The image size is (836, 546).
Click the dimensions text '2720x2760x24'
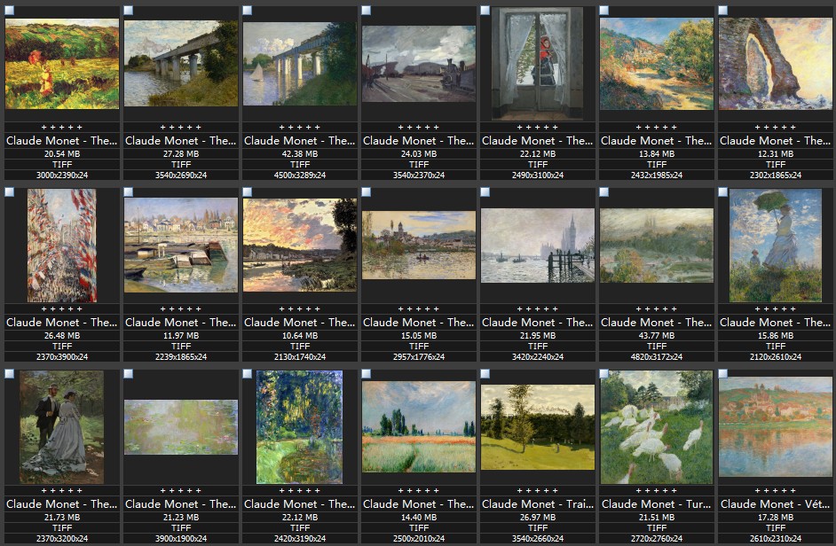point(657,538)
